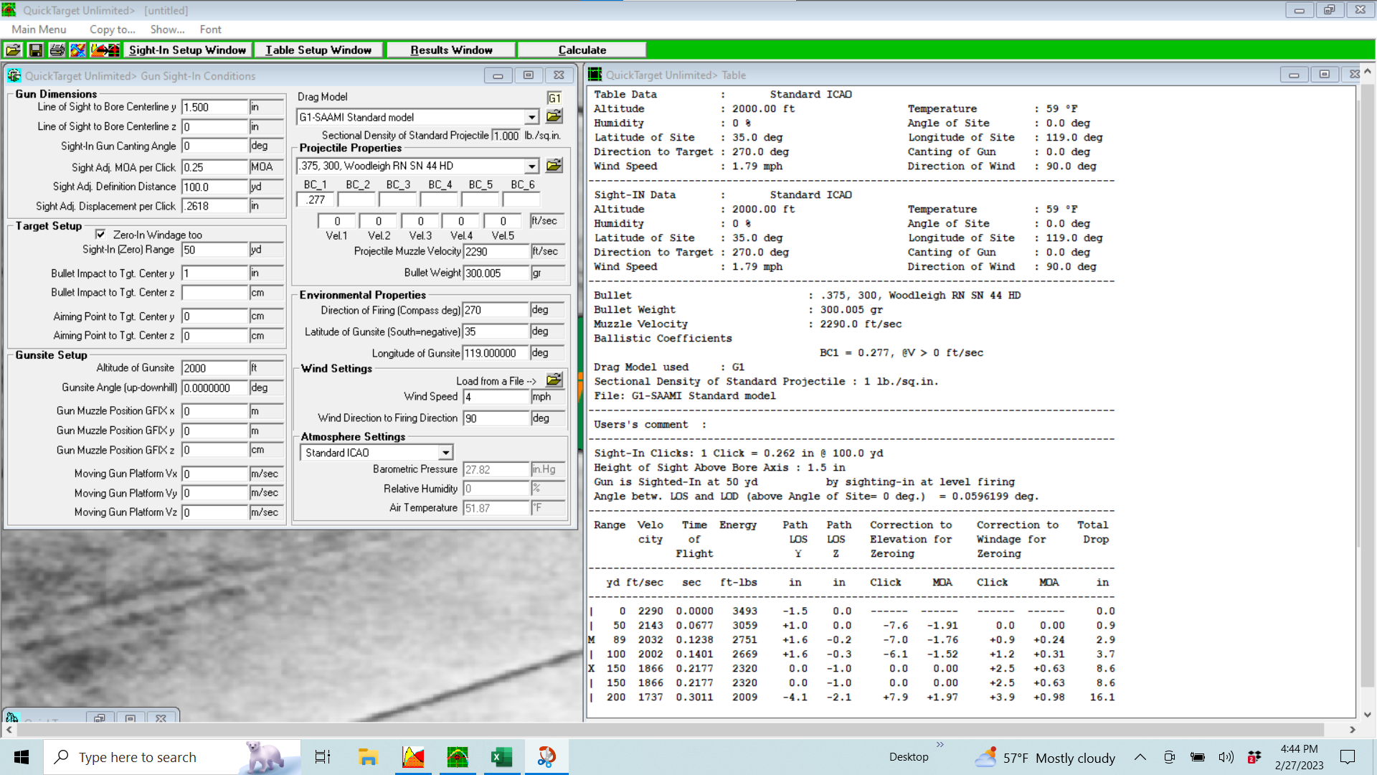Save with the floppy disk toolbar icon
Viewport: 1377px width, 775px height.
click(x=35, y=50)
